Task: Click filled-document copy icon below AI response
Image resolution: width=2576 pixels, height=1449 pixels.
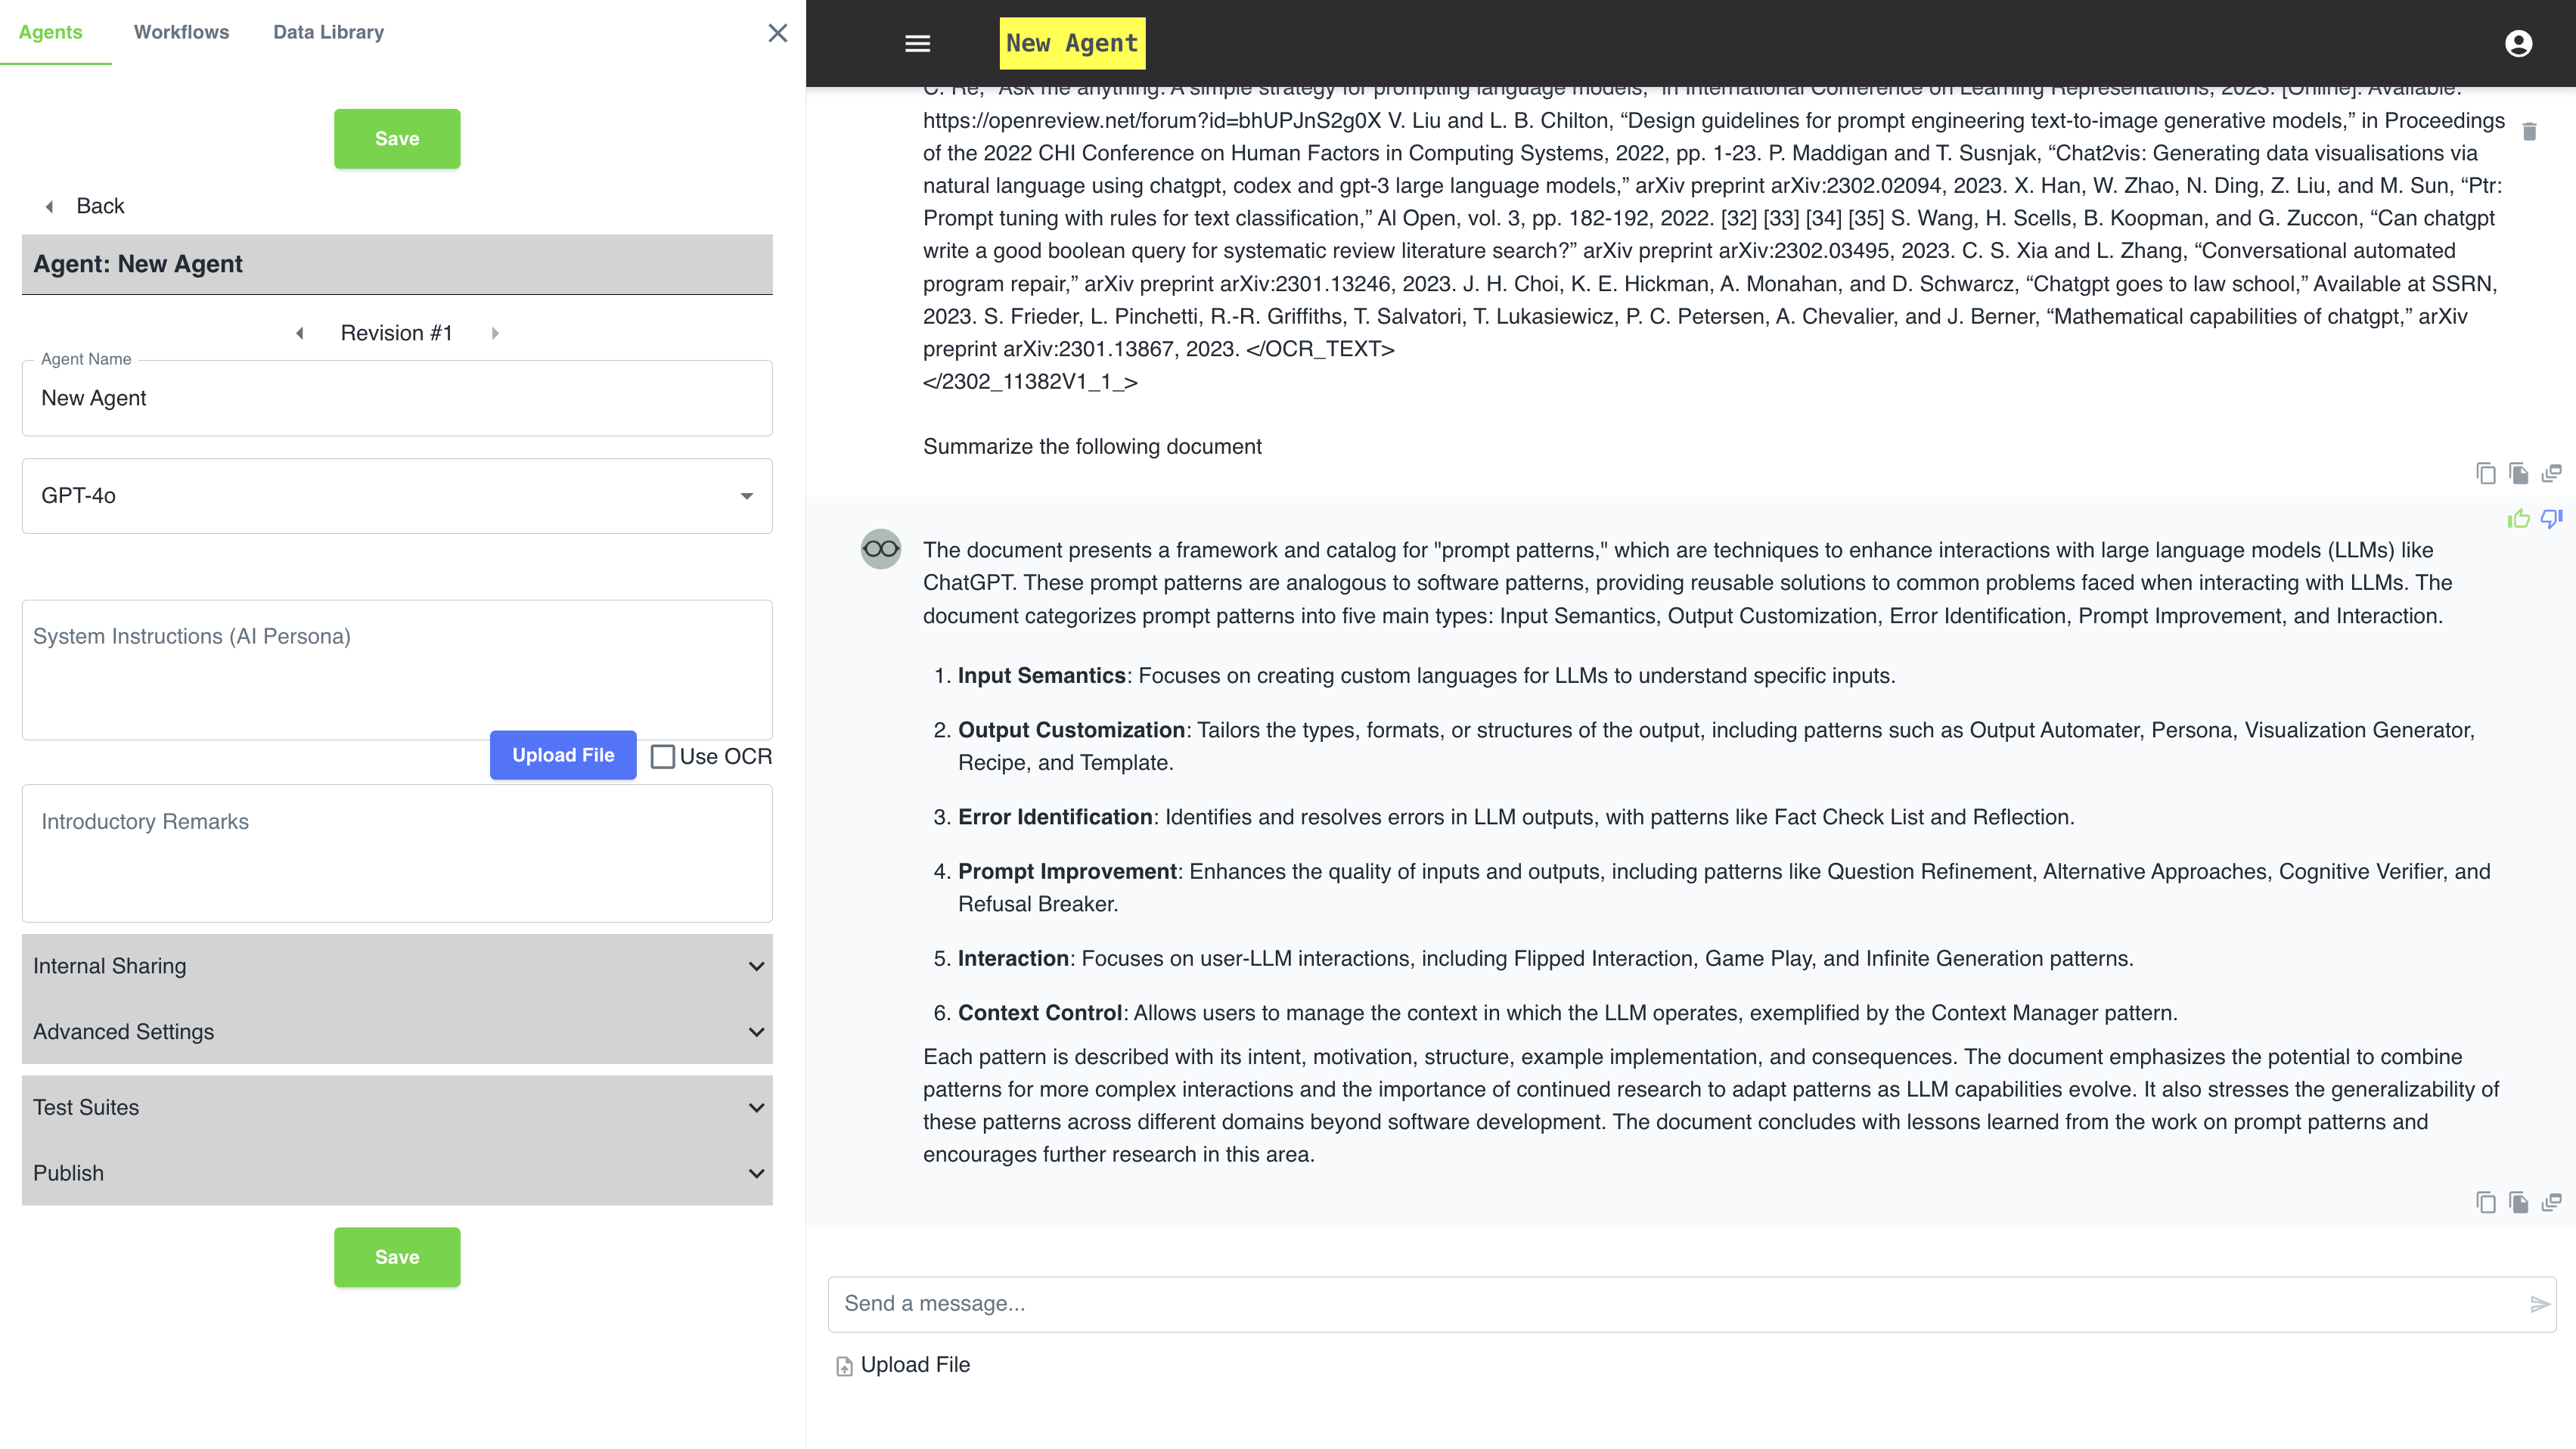Action: click(x=2518, y=1202)
